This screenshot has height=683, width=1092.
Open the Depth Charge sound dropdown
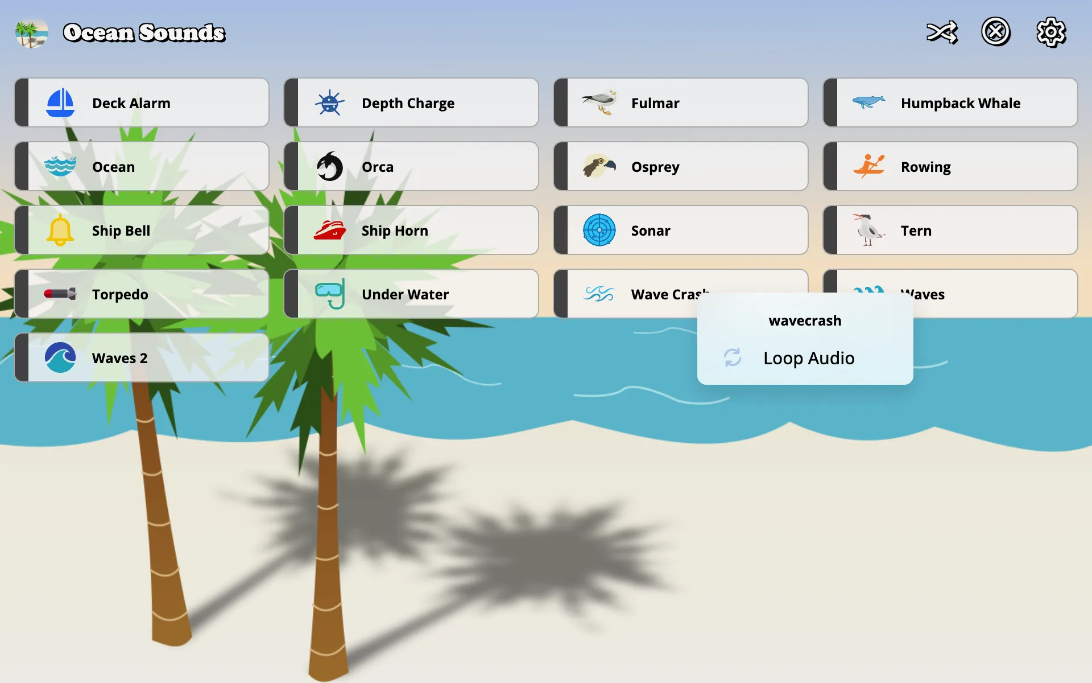[292, 101]
